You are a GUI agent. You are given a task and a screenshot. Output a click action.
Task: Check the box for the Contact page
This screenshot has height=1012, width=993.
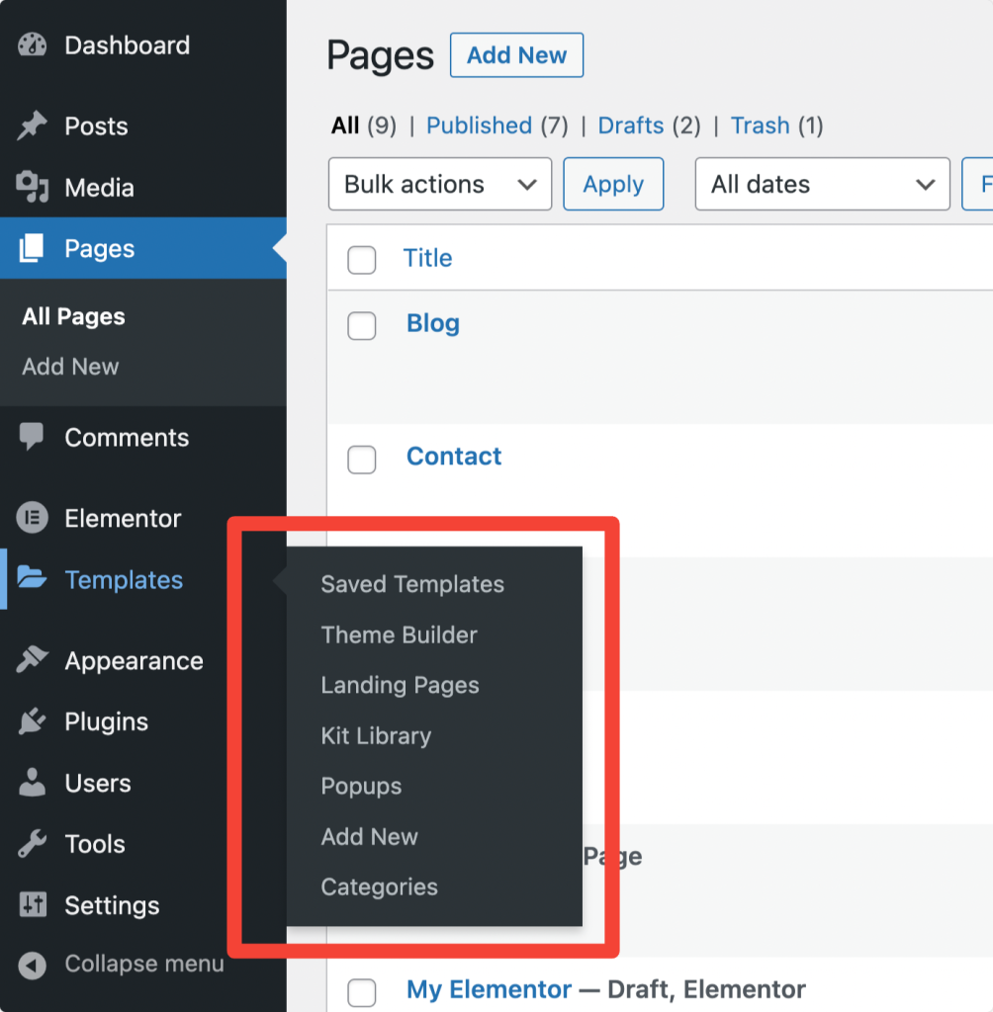coord(362,459)
